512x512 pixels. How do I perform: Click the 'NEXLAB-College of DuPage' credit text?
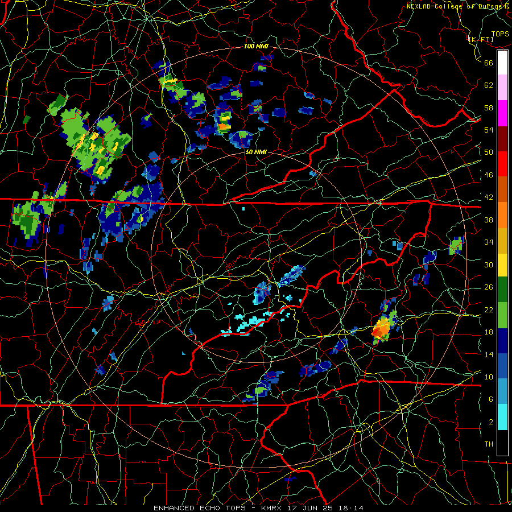pyautogui.click(x=455, y=6)
